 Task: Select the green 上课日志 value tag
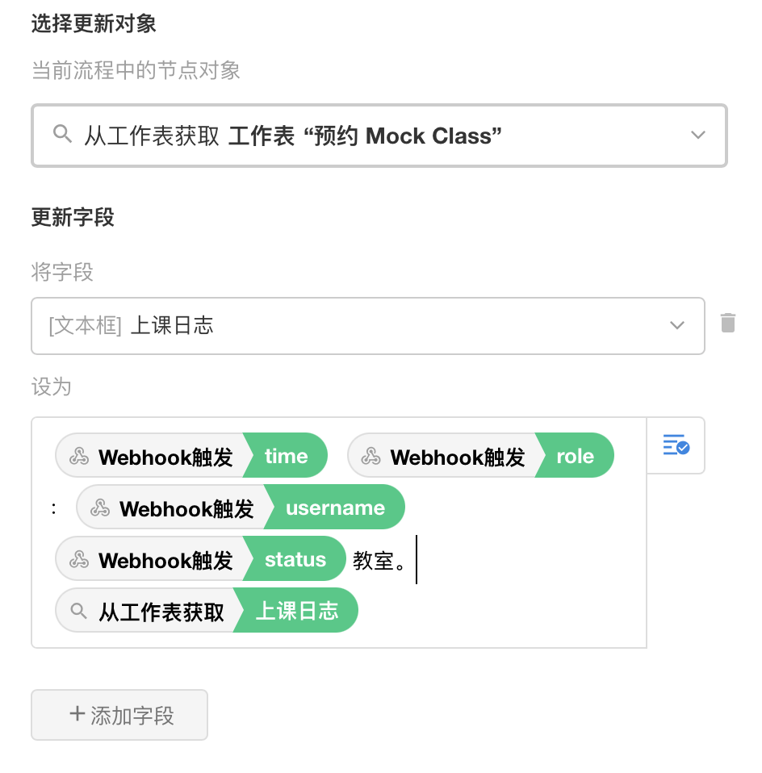pos(297,612)
